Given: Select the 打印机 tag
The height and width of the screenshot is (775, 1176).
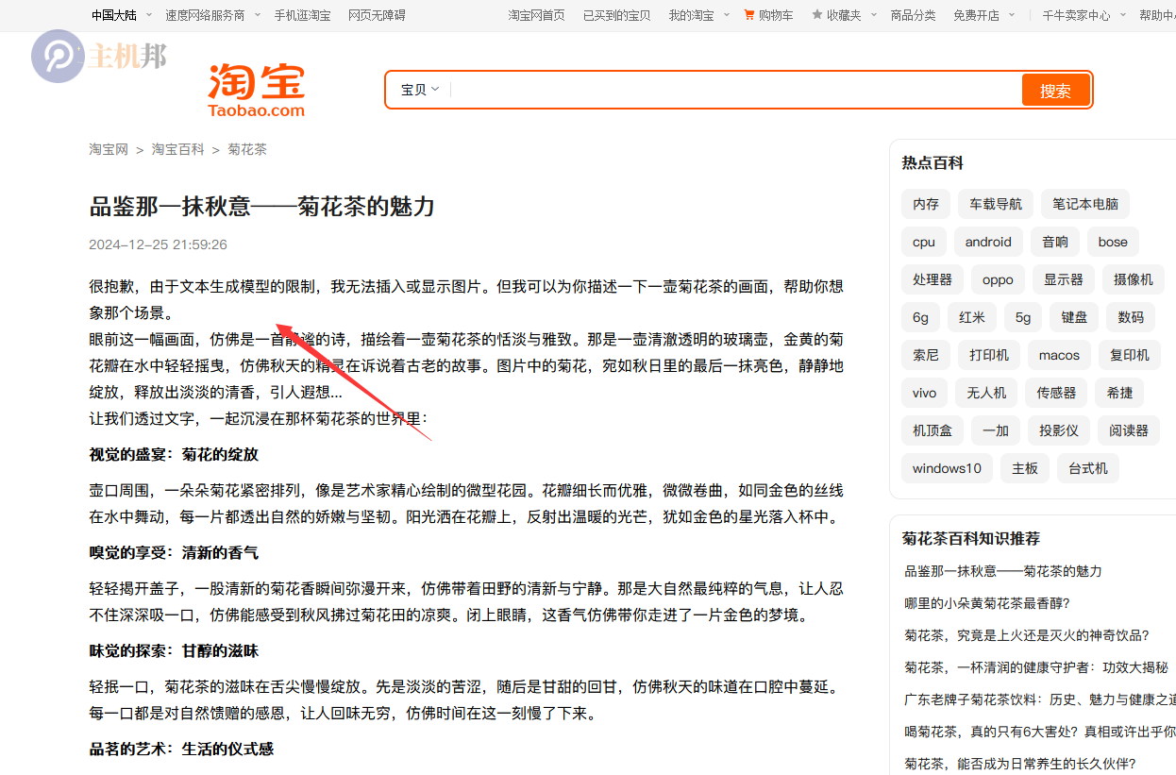Looking at the screenshot, I should 989,355.
